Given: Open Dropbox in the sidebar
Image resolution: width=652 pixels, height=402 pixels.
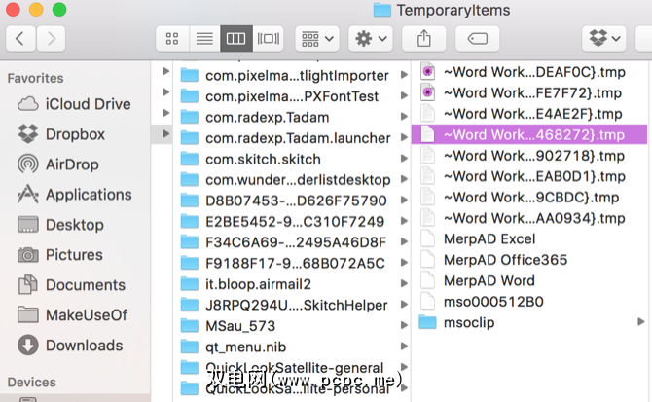Looking at the screenshot, I should pyautogui.click(x=61, y=134).
